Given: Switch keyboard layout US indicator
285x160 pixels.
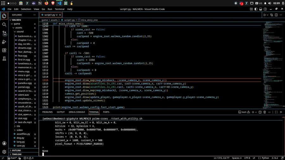Looking at the screenshot, I should [259, 3].
